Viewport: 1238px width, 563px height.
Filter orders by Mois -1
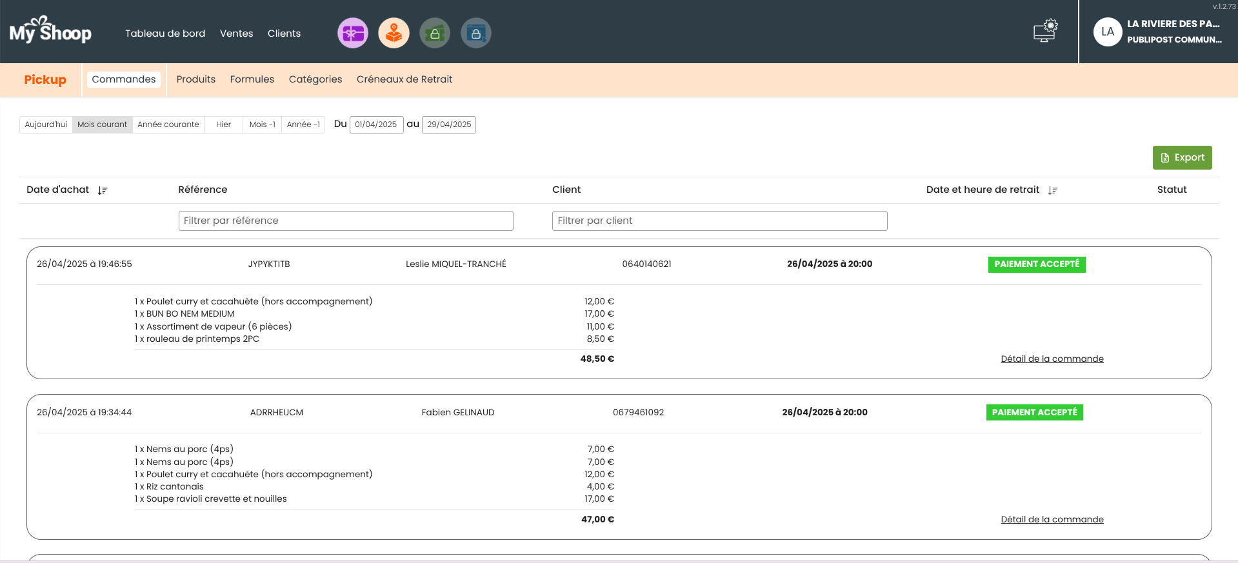pyautogui.click(x=263, y=124)
